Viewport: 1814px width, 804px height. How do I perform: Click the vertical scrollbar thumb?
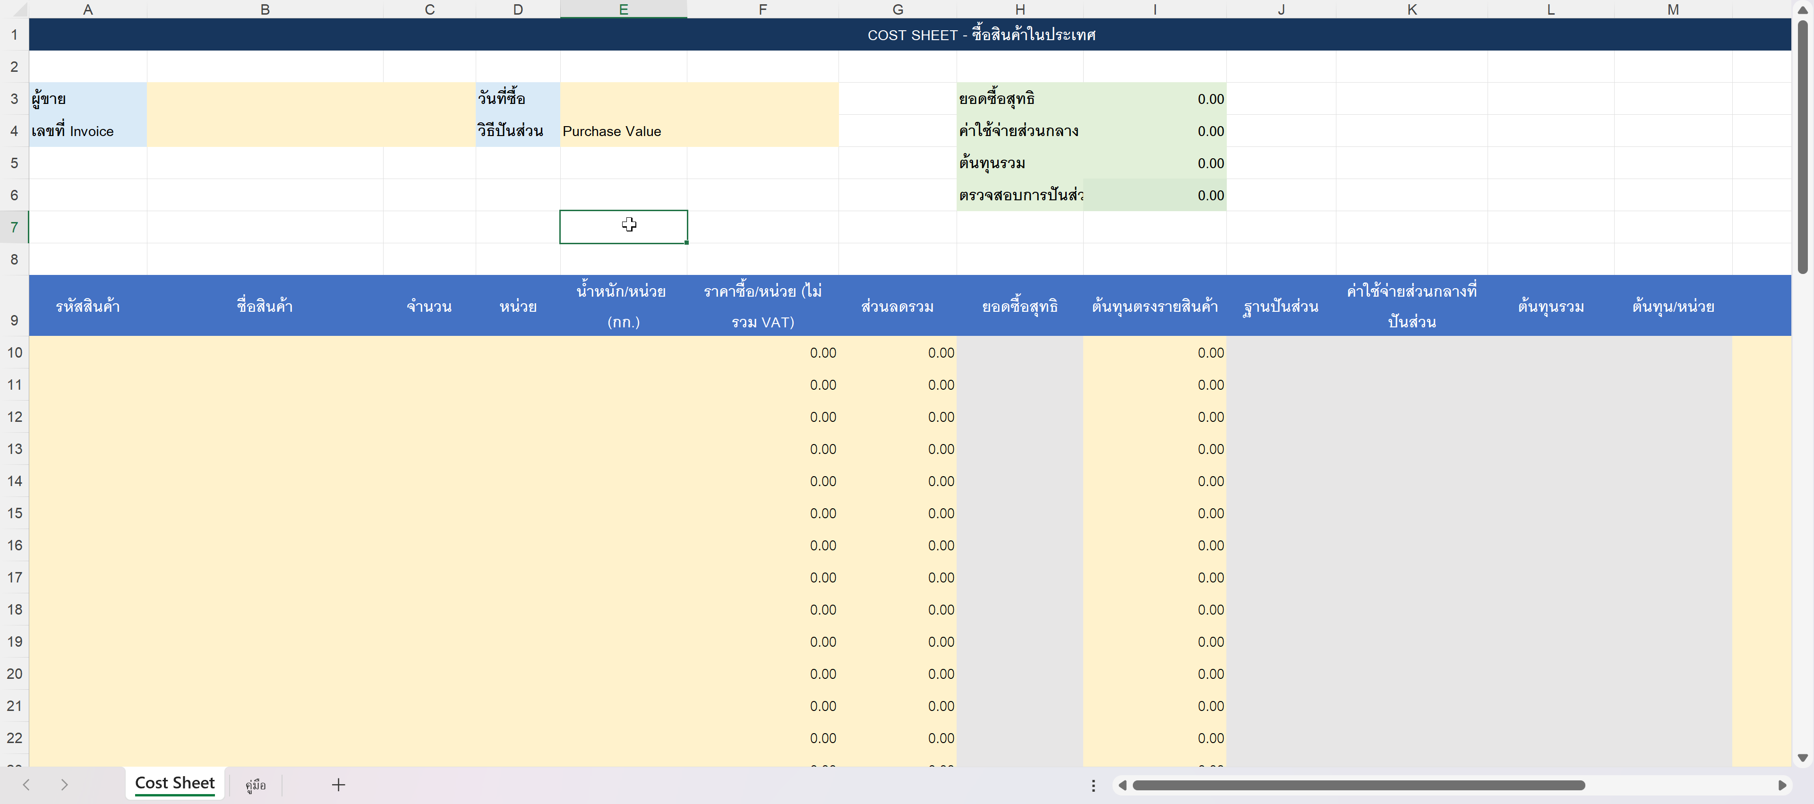pos(1803,146)
